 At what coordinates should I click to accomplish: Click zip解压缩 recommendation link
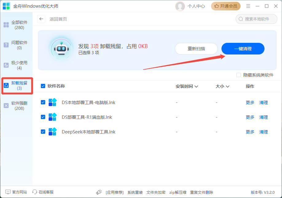178,192
